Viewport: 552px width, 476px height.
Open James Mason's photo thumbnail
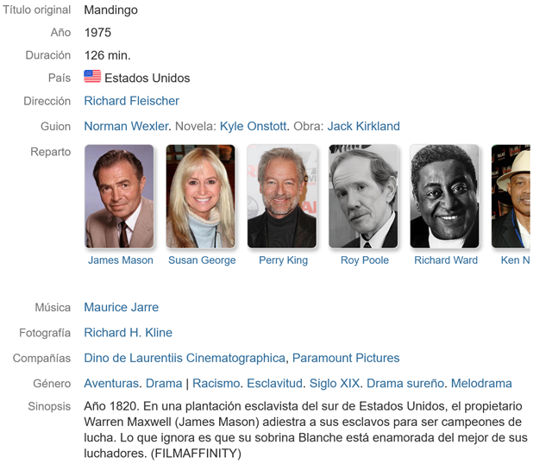[x=119, y=197]
